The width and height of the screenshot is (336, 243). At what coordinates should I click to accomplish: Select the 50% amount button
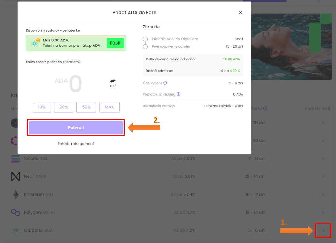pos(86,107)
